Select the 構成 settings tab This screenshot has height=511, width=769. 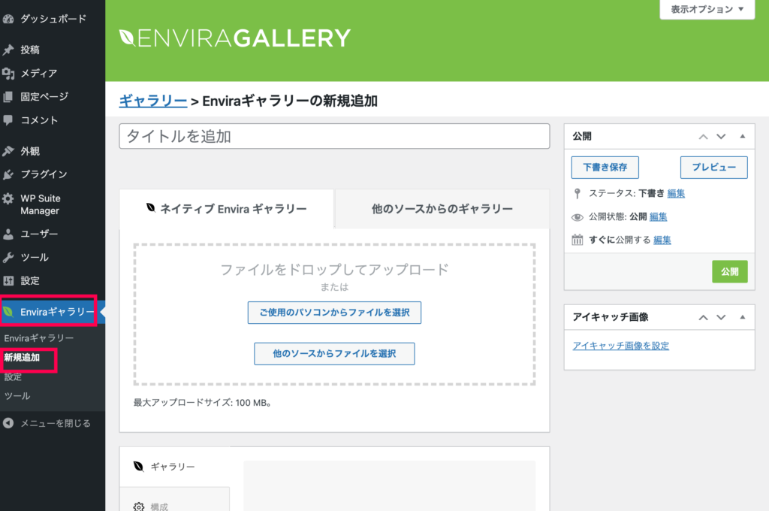point(175,500)
